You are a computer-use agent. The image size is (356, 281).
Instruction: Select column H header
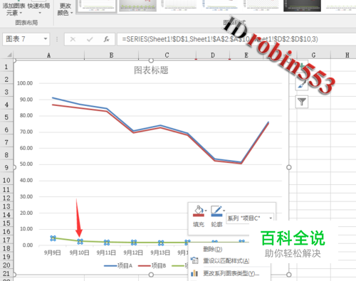pos(347,55)
